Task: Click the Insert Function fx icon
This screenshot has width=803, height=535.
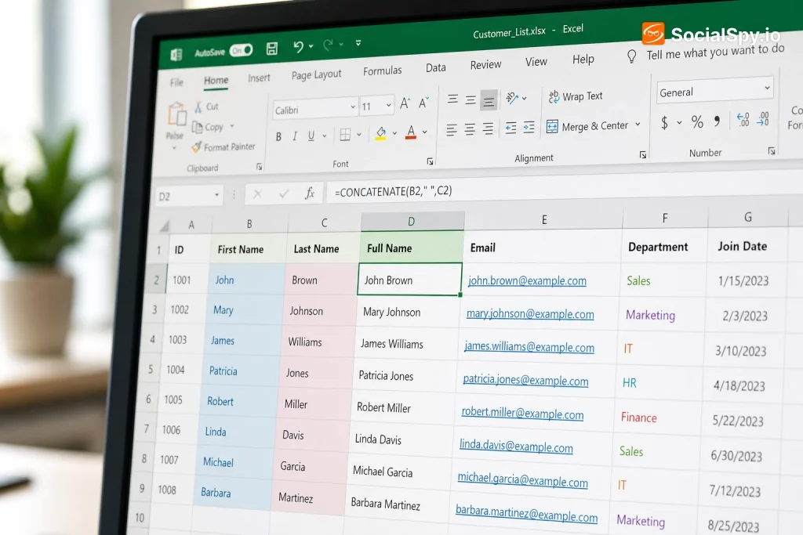Action: (309, 193)
